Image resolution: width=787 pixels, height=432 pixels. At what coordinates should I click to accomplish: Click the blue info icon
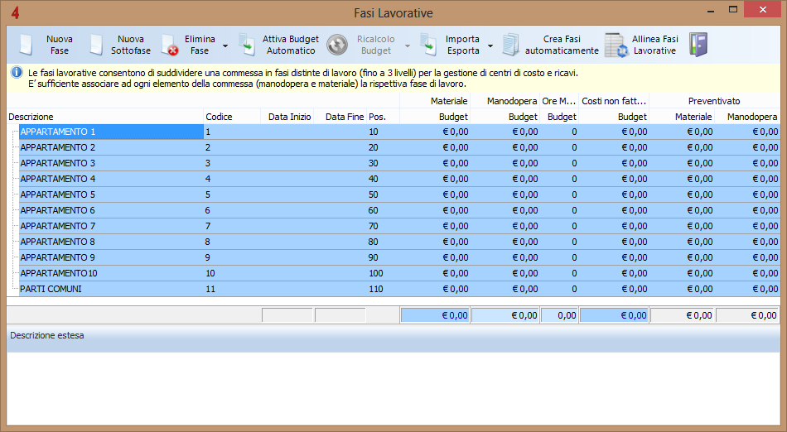(x=17, y=73)
